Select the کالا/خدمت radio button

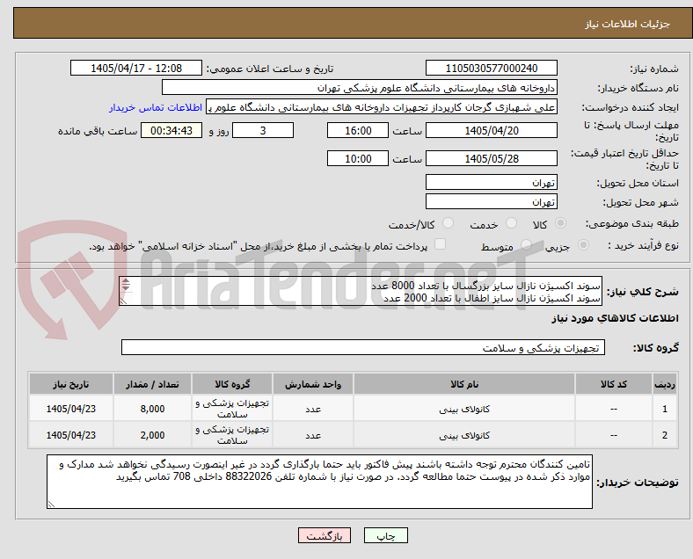pos(449,223)
